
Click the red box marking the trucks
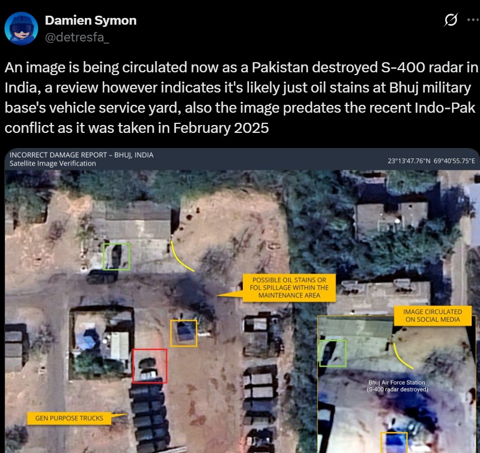click(x=150, y=366)
